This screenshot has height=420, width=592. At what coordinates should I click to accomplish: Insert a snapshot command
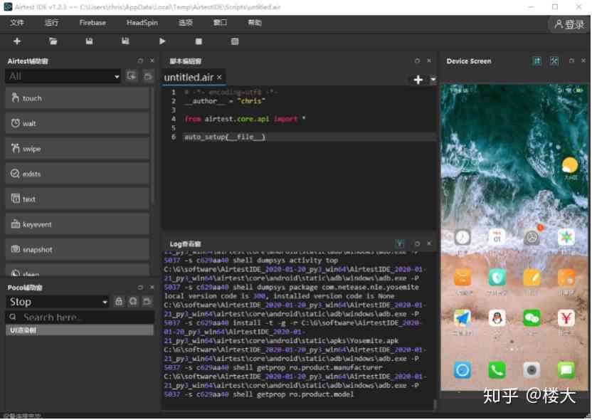point(78,249)
